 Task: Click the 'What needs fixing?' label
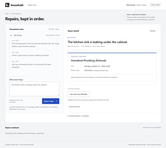point(16,80)
